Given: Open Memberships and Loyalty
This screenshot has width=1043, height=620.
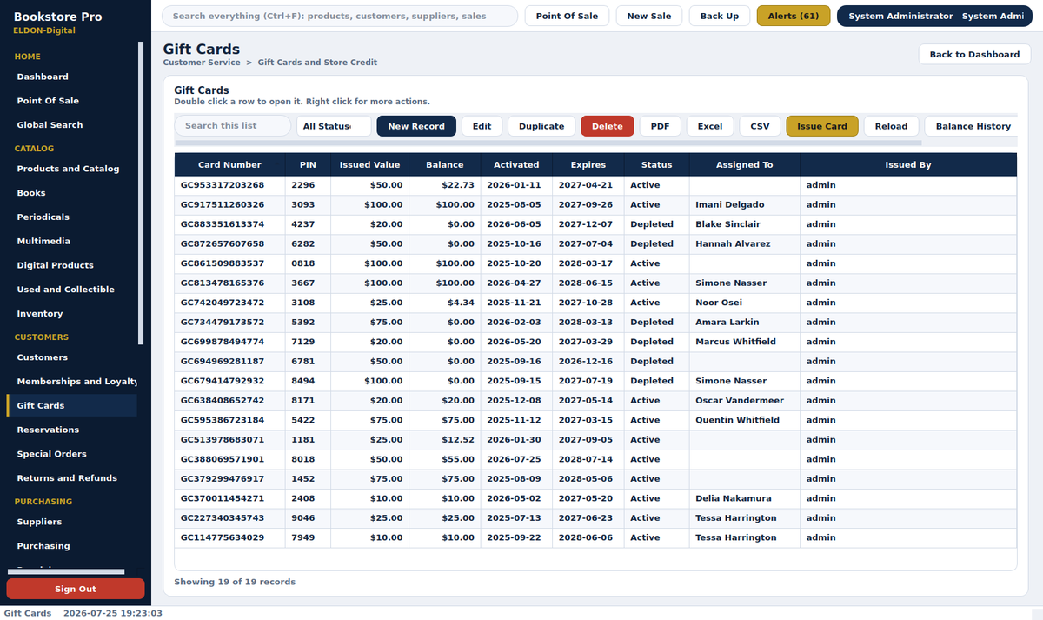Looking at the screenshot, I should [x=71, y=382].
